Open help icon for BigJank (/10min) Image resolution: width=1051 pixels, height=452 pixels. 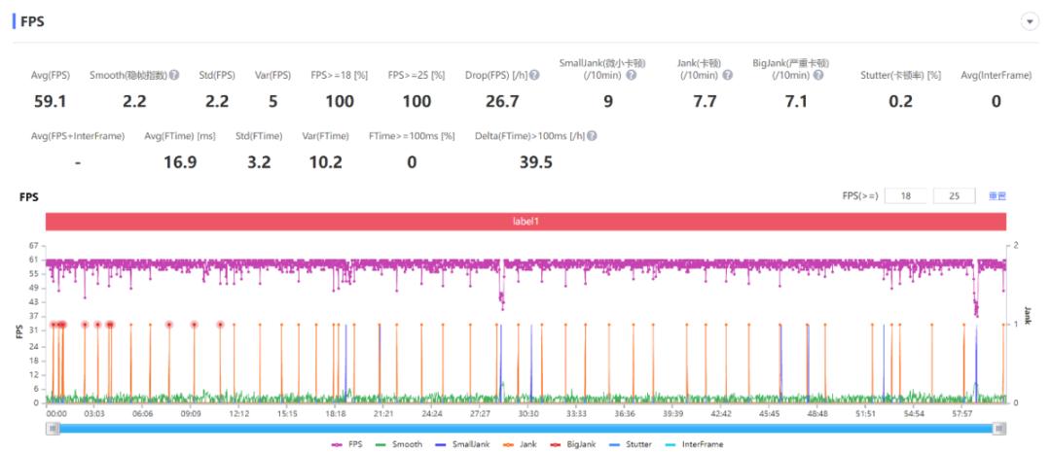coord(818,75)
